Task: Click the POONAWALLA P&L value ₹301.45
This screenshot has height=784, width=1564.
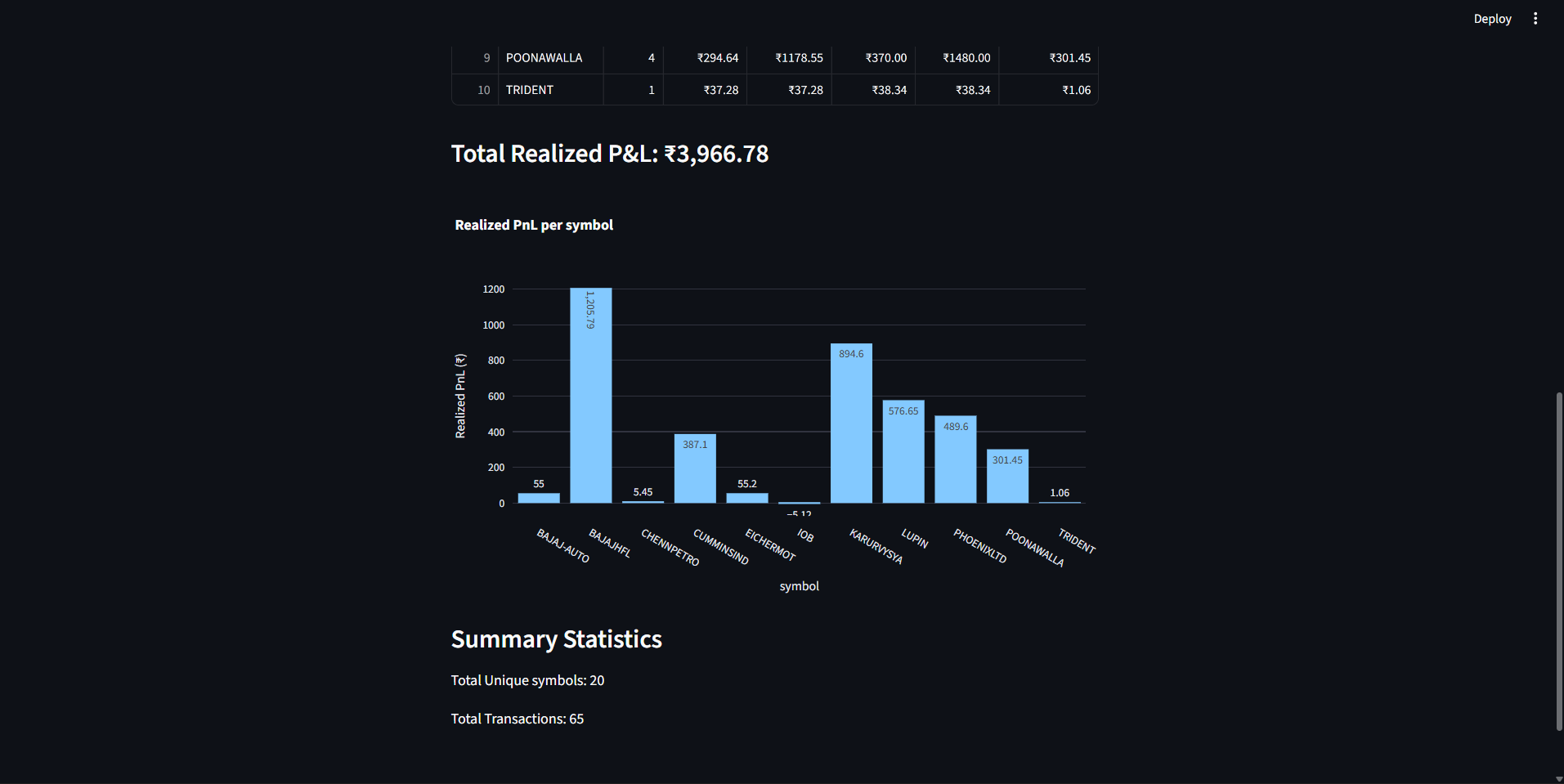Action: (x=1071, y=57)
